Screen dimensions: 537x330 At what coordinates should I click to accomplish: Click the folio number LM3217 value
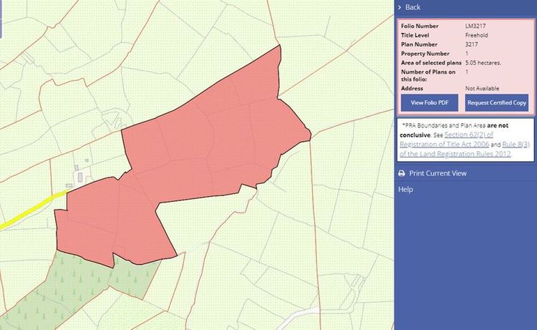(x=475, y=26)
